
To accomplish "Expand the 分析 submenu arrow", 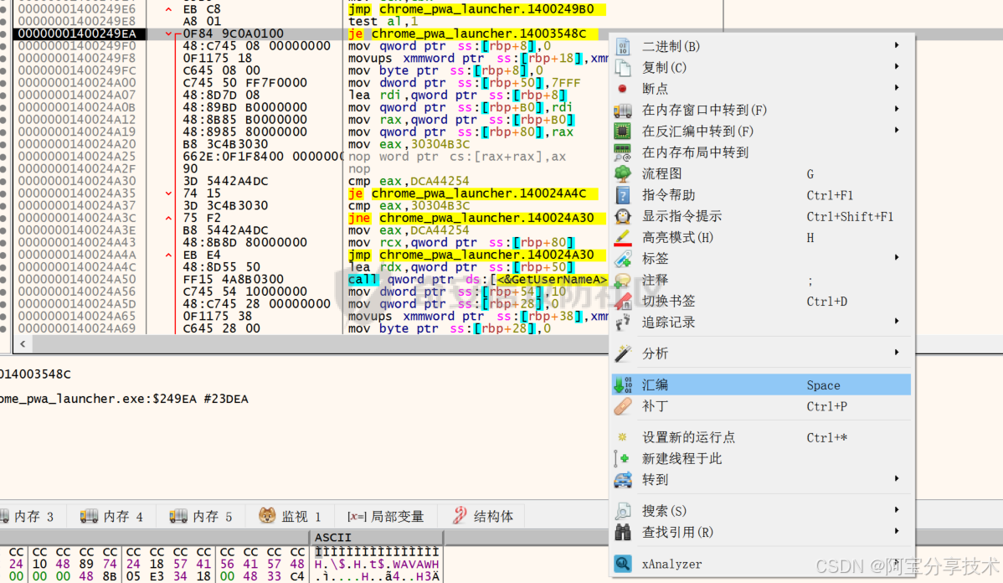I will [897, 353].
